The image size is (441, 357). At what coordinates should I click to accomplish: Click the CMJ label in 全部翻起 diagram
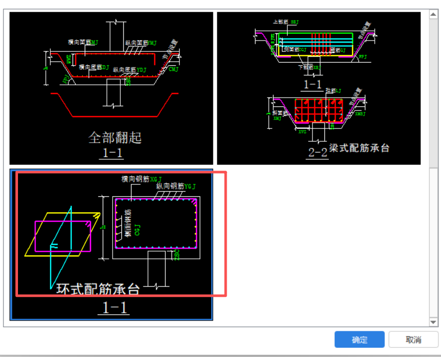(x=174, y=69)
